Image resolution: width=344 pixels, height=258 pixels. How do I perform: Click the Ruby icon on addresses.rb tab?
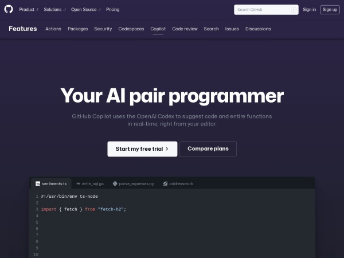(x=165, y=184)
